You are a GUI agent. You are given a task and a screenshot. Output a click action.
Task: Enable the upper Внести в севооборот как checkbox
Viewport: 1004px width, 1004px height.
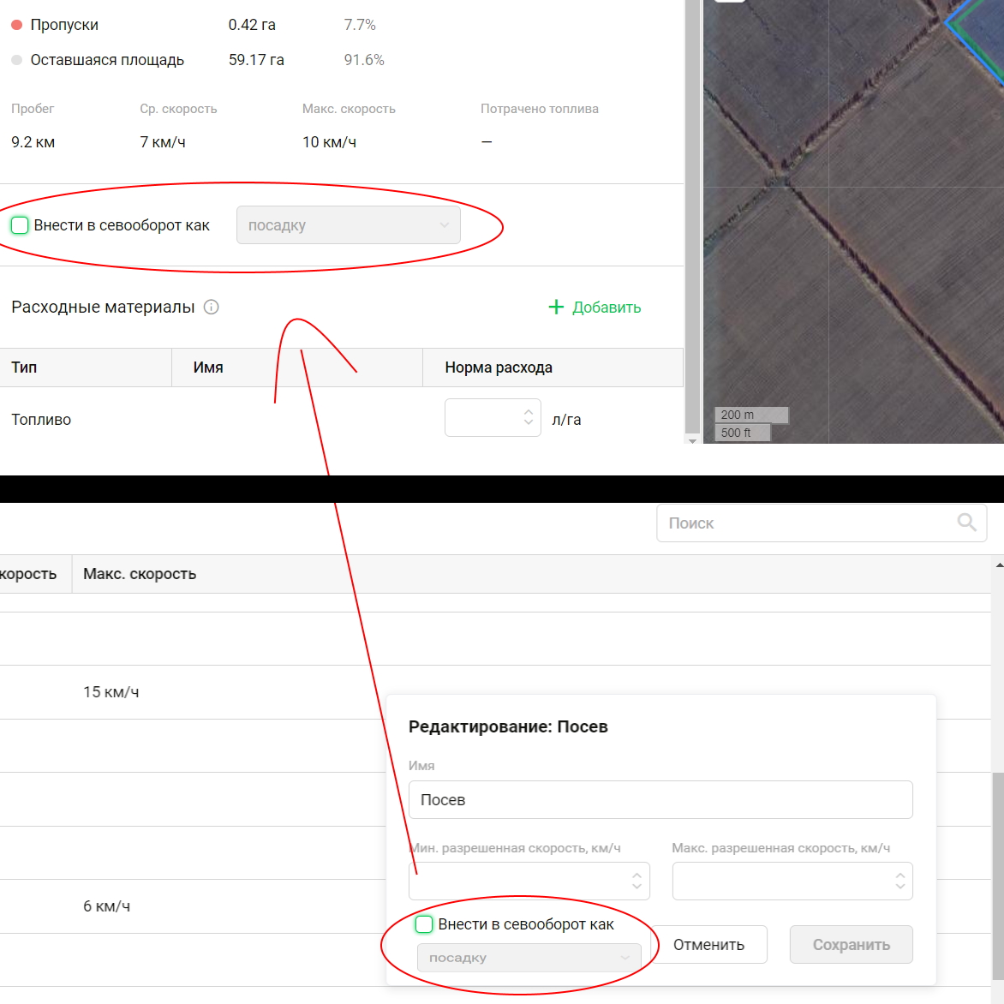click(x=20, y=225)
